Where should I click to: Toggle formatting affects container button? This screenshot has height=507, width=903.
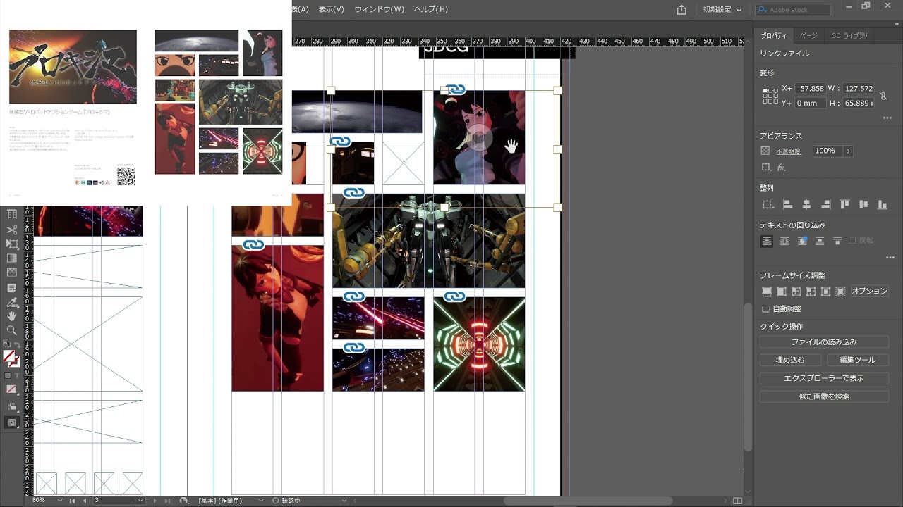click(8, 375)
